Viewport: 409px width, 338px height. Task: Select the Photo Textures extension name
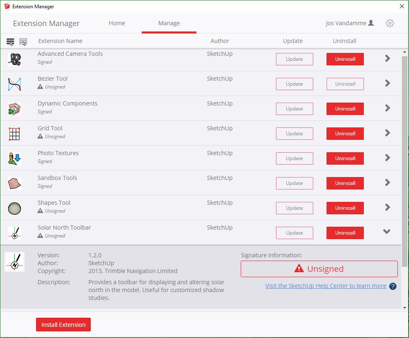tap(58, 153)
